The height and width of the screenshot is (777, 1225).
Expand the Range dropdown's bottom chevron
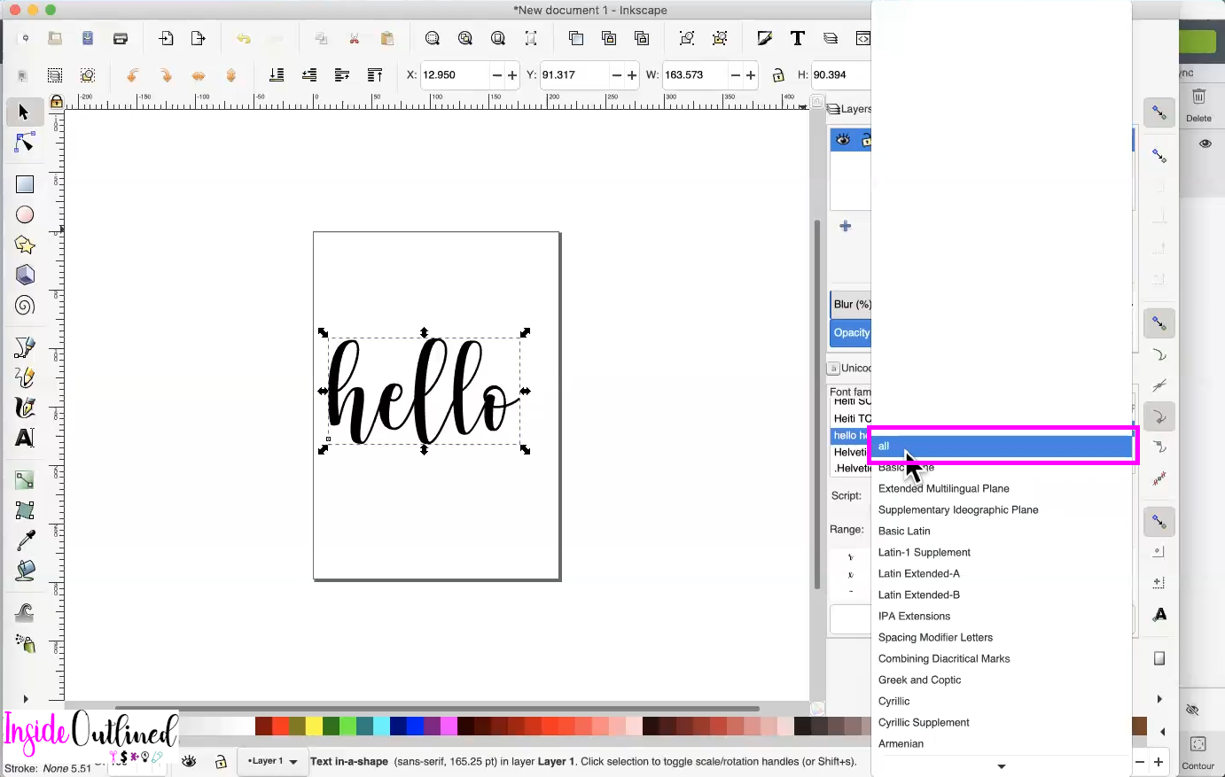(x=1002, y=767)
